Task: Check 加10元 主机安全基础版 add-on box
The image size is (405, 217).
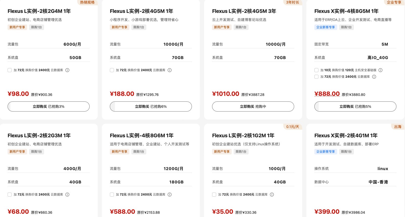Action: 316,70
